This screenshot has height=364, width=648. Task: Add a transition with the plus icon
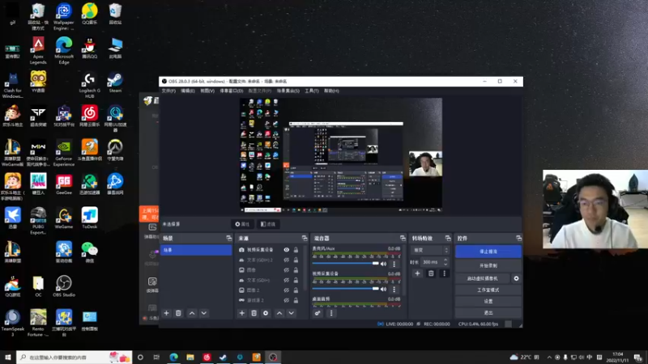(417, 273)
